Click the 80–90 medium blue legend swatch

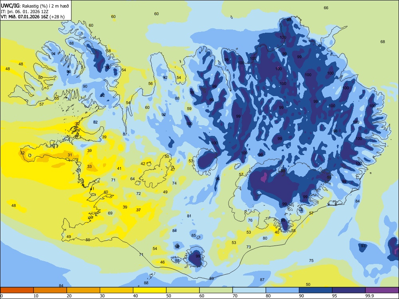pos(282,290)
